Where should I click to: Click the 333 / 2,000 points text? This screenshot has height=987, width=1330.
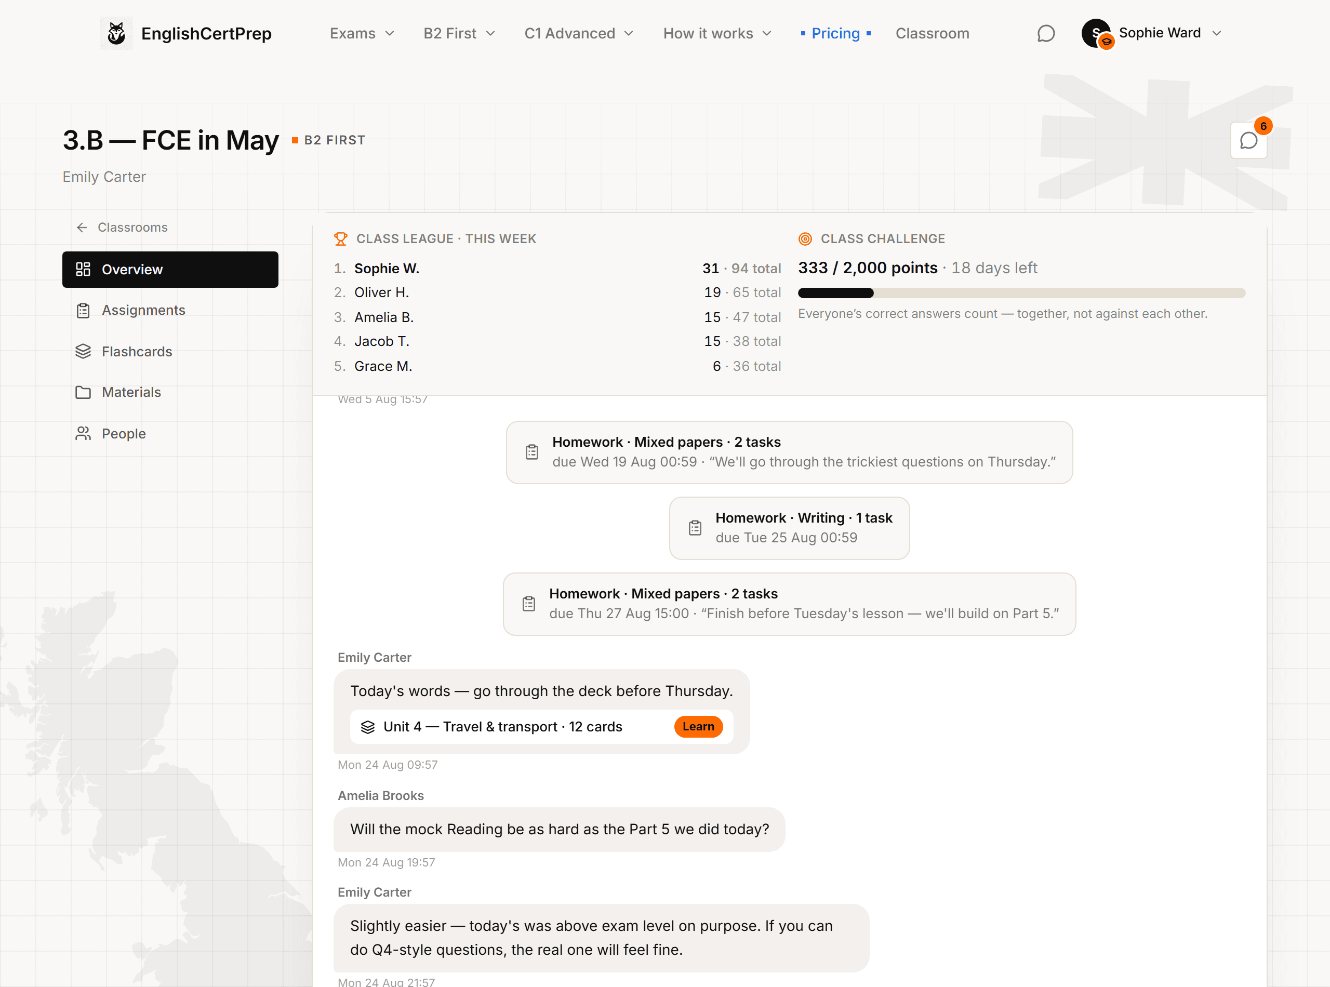click(868, 268)
